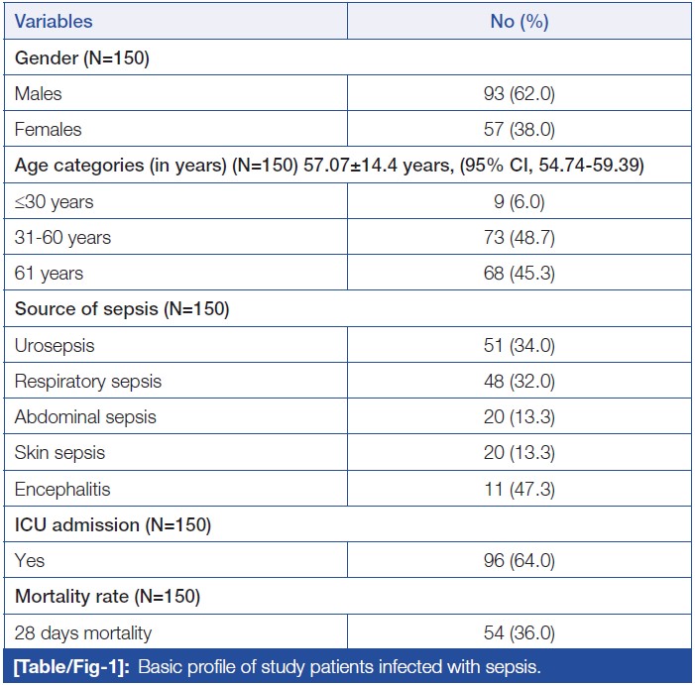Select the 96 (64.0) value cell
The width and height of the screenshot is (695, 685).
pyautogui.click(x=519, y=560)
